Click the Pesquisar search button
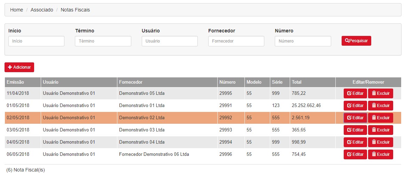 coord(356,41)
